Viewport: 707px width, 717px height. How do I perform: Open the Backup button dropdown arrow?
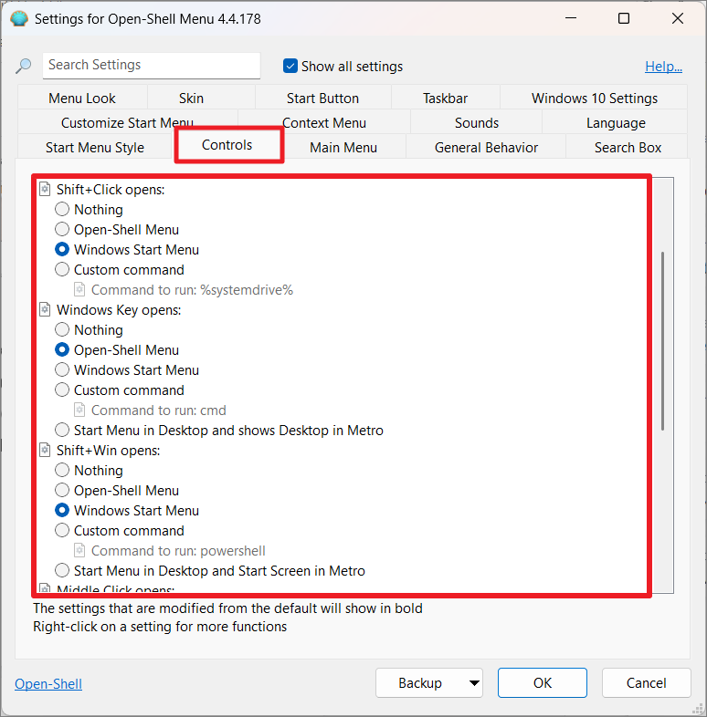click(473, 682)
